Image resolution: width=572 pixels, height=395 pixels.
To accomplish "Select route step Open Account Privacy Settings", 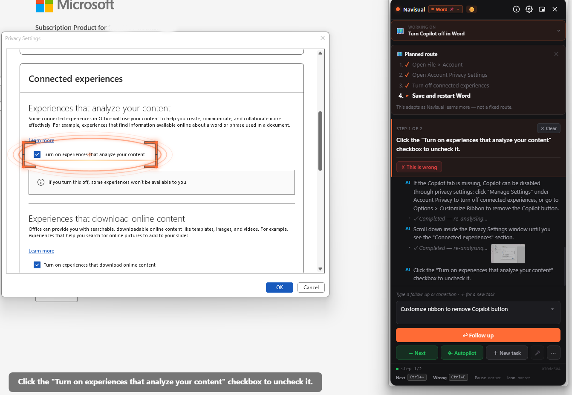I will [450, 75].
